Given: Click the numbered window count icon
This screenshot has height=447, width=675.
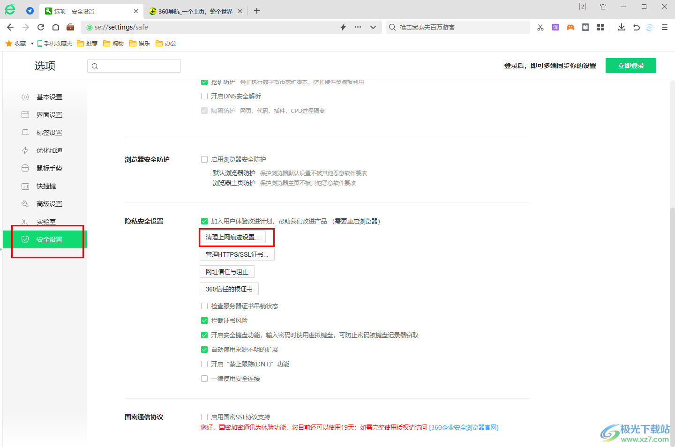Looking at the screenshot, I should coord(583,7).
